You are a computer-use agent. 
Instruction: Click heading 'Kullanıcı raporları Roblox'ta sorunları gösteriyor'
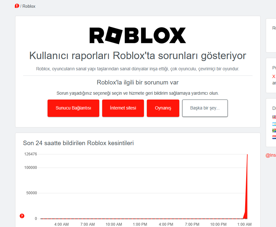138,56
